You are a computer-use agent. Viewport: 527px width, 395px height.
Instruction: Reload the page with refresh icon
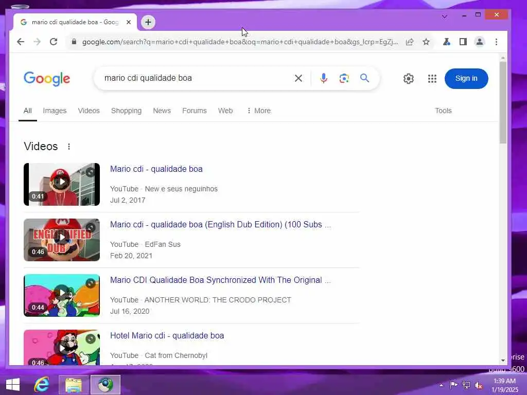pos(54,42)
